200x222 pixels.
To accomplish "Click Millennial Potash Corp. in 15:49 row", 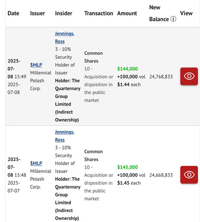I will coord(41,81).
